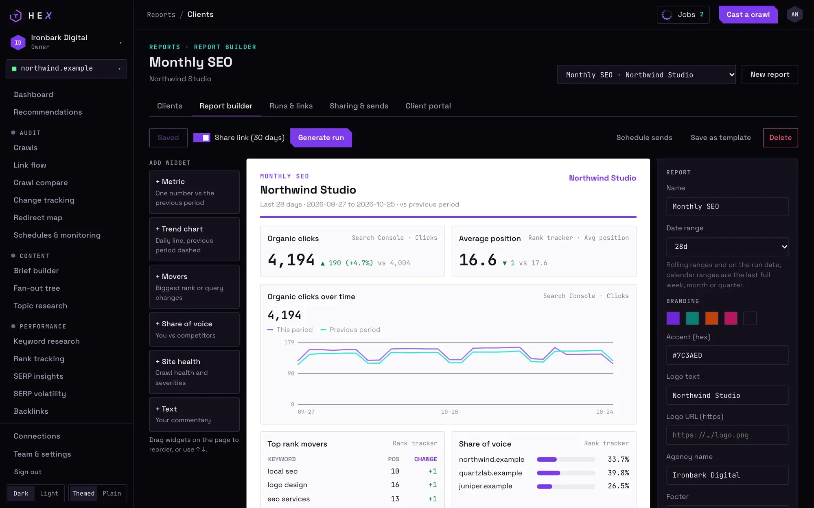Open the AM user avatar
The width and height of the screenshot is (814, 508).
tap(794, 15)
